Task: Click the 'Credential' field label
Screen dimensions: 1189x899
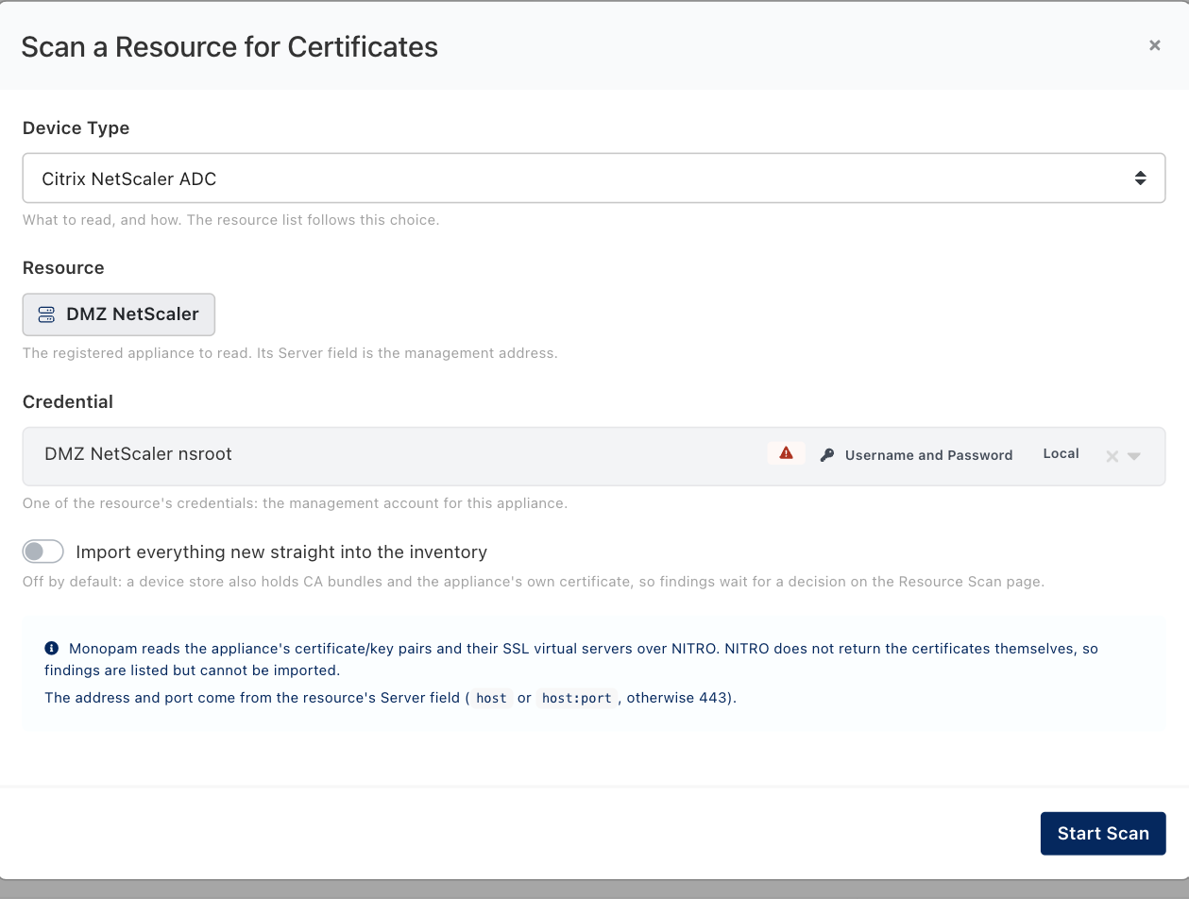Action: pyautogui.click(x=68, y=402)
